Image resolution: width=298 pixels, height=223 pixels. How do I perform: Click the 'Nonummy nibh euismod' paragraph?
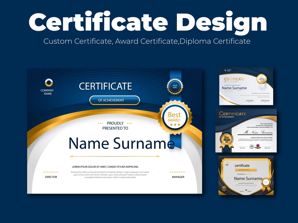point(110,175)
